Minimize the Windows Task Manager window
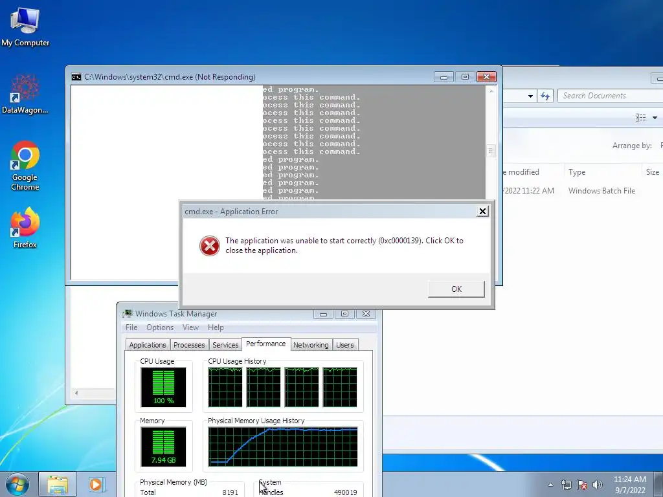 (324, 314)
